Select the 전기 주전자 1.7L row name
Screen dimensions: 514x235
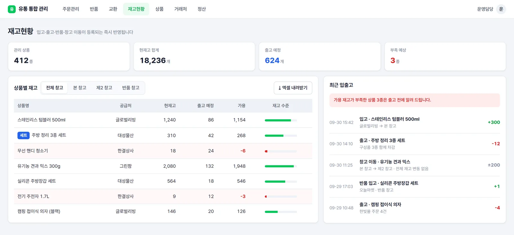33,196
